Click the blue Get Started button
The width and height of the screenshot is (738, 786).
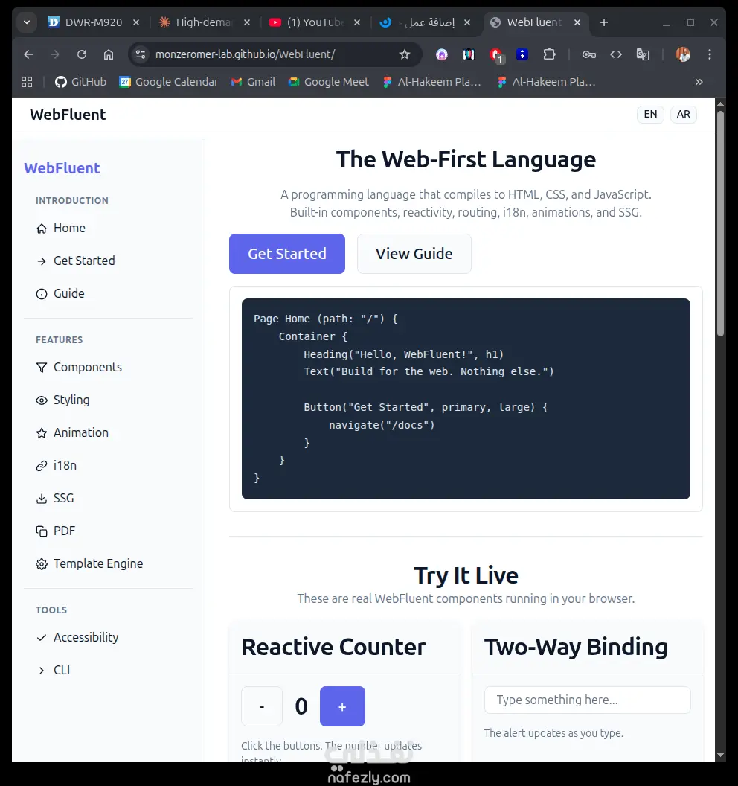(287, 254)
